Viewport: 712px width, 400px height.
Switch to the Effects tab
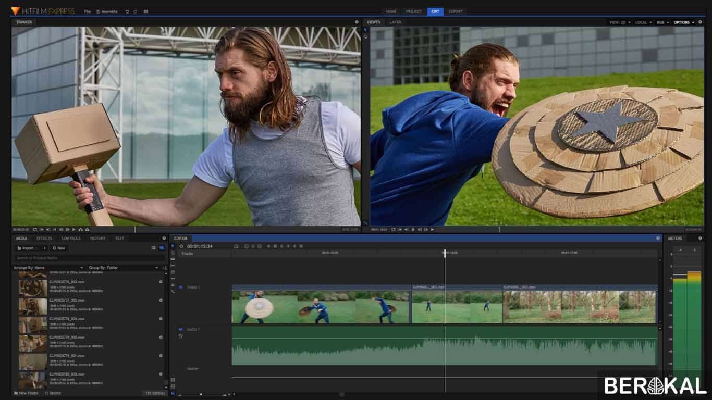pos(44,239)
